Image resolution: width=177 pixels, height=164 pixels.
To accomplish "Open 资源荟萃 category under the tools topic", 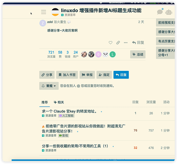I will (x=49, y=151).
